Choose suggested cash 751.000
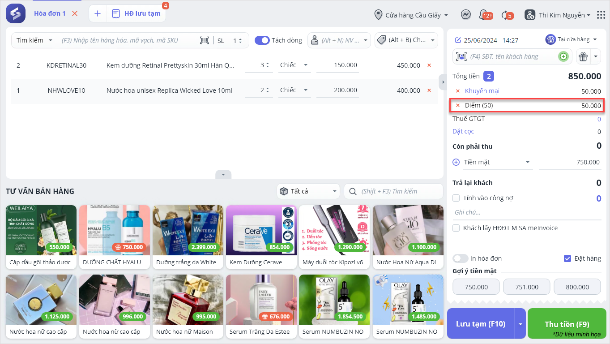Image resolution: width=610 pixels, height=344 pixels. (527, 287)
